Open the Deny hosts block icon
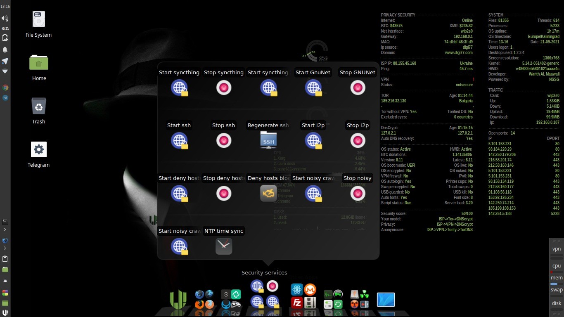 point(268,193)
